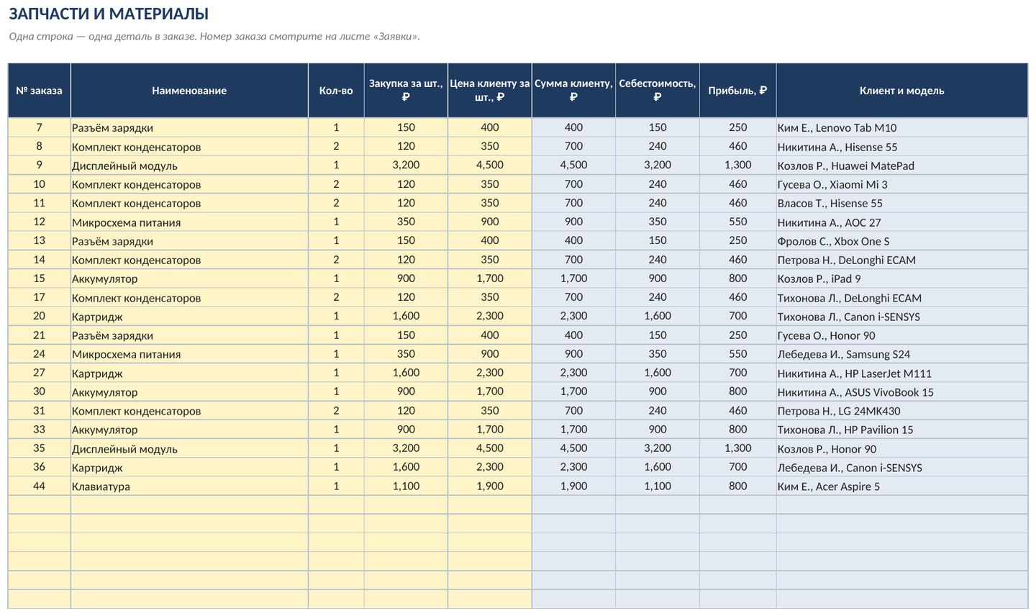Click the cell "Ким Е., Lenovo Tab M10"
Viewport: 1036px width, 616px height.
pyautogui.click(x=902, y=127)
